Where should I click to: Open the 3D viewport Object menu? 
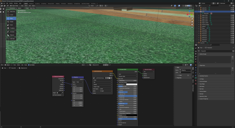click(33, 6)
